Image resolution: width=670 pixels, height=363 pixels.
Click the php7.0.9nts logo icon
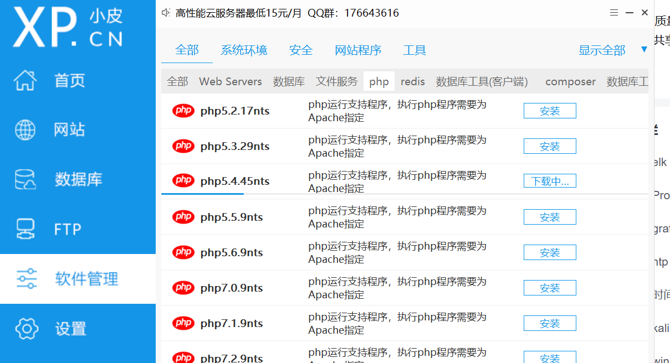click(183, 288)
